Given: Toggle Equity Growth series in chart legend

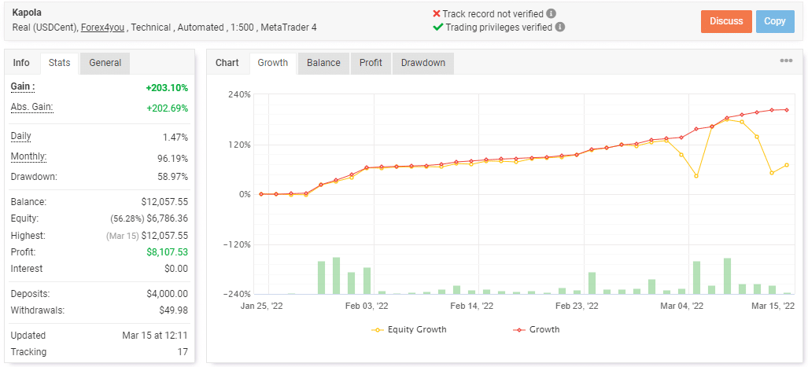Looking at the screenshot, I should tap(408, 329).
